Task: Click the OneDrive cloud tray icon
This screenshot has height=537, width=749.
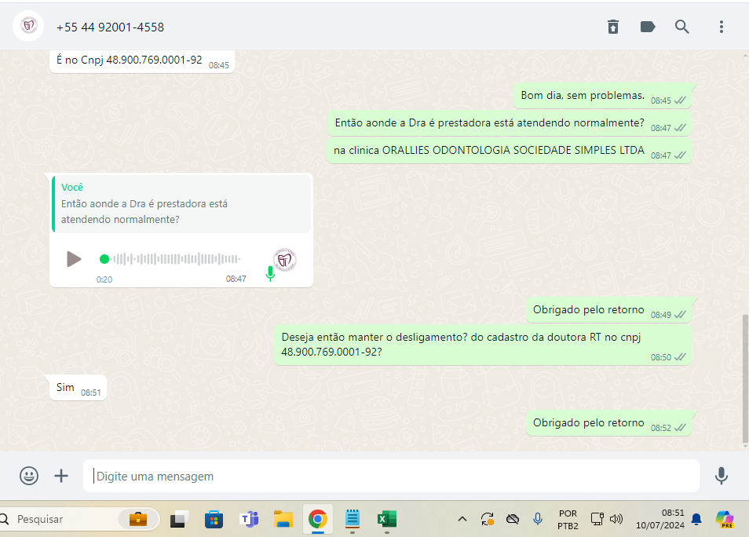Action: coord(513,519)
